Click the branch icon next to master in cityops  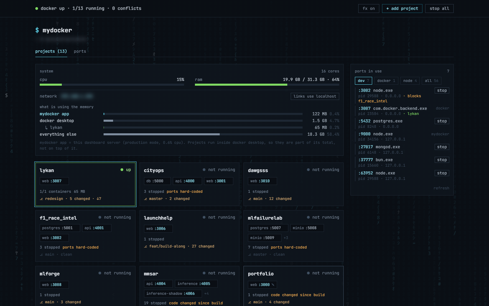[146, 199]
